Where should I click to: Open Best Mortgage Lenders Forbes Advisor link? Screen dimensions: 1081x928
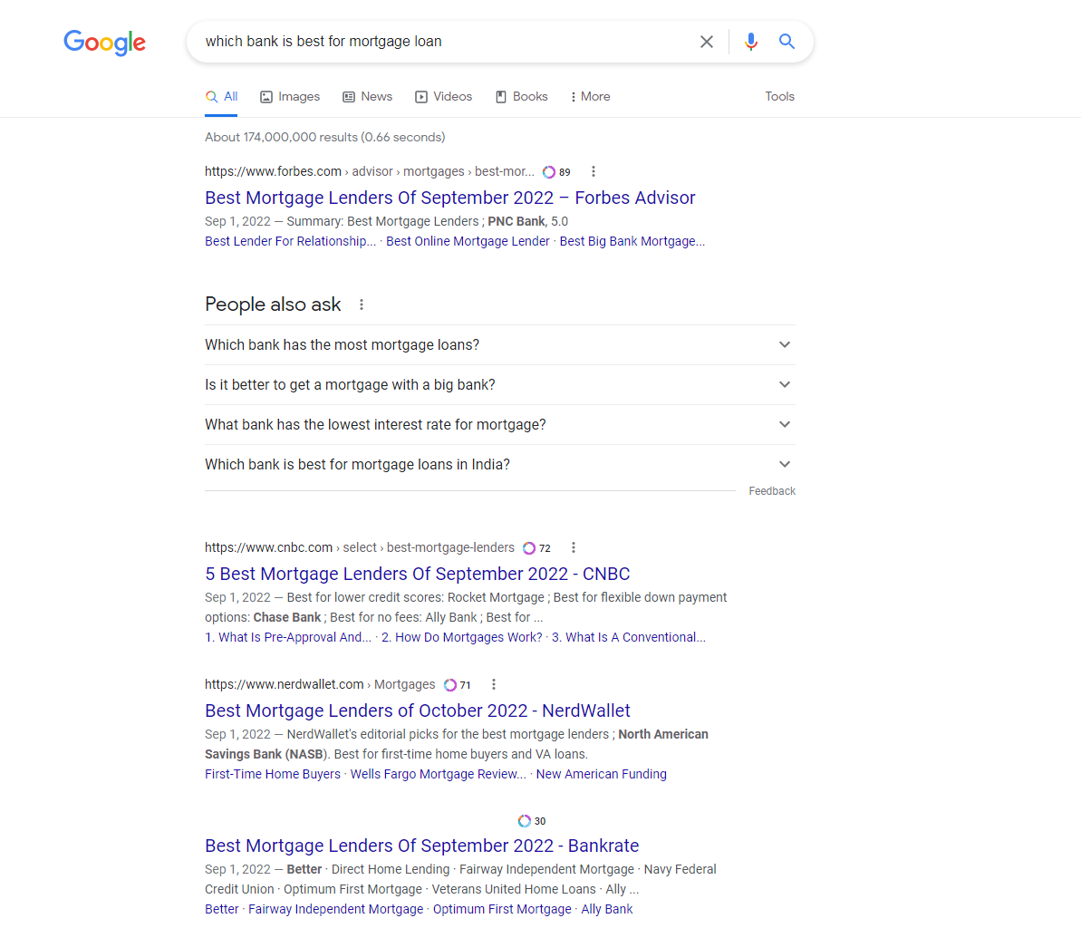tap(450, 198)
